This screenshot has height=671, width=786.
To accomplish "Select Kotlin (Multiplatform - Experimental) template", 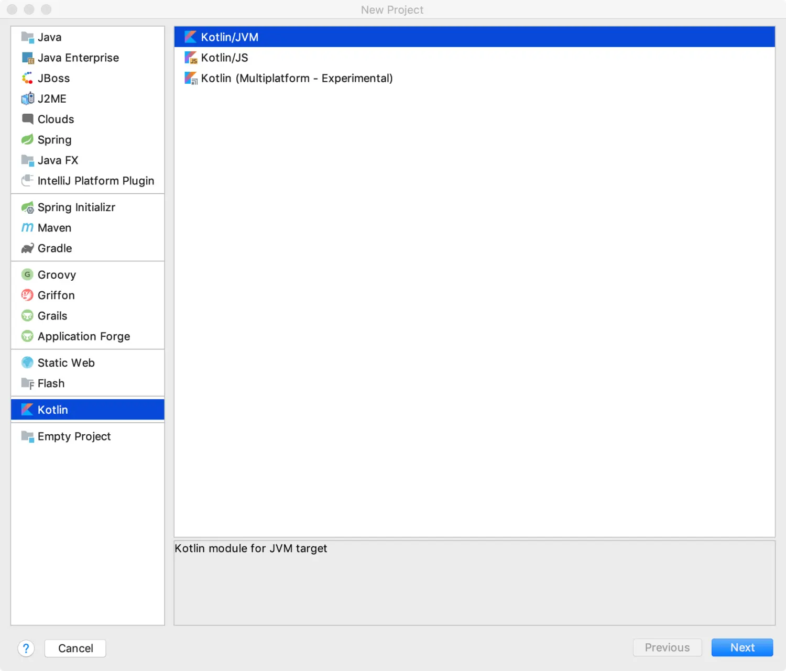I will [x=474, y=78].
